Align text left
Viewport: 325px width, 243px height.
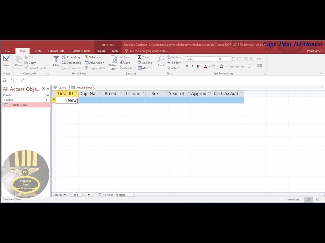point(232,66)
